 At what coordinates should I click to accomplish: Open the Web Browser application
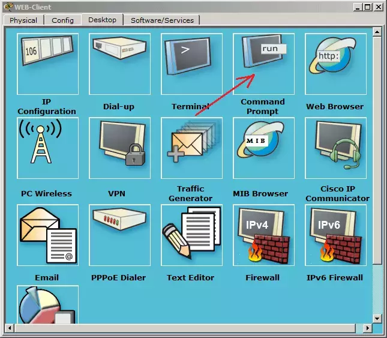pyautogui.click(x=335, y=64)
